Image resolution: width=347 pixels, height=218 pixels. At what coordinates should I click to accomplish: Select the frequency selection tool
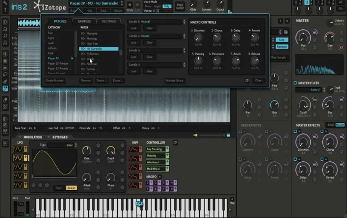(5, 68)
